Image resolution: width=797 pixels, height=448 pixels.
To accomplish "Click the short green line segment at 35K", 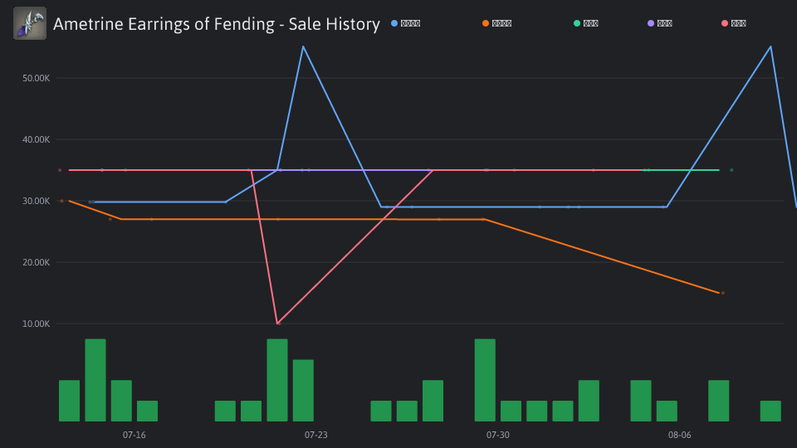I will pyautogui.click(x=682, y=170).
